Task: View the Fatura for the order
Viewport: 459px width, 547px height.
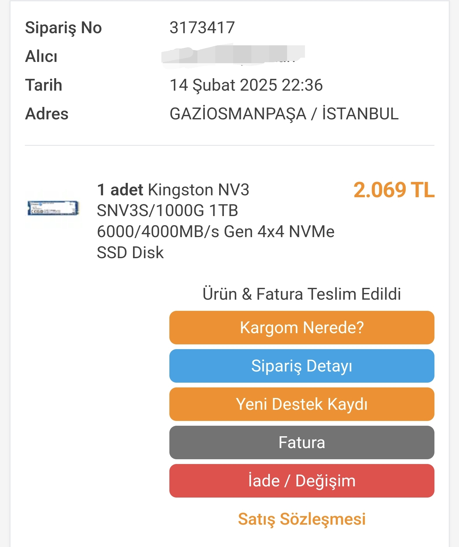Action: point(301,442)
